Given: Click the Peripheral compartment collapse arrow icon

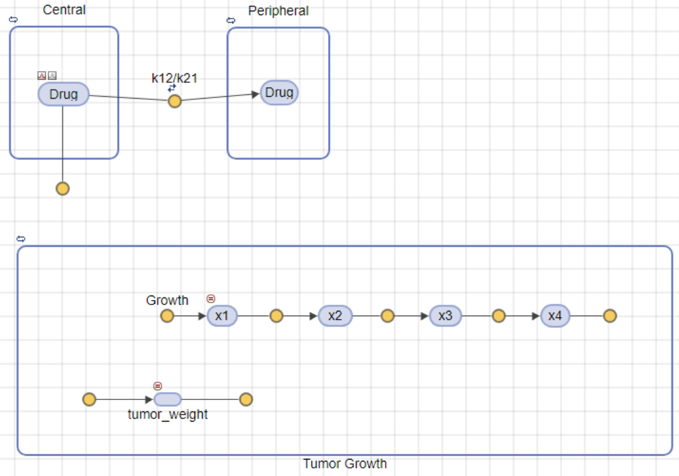Looking at the screenshot, I should click(231, 20).
